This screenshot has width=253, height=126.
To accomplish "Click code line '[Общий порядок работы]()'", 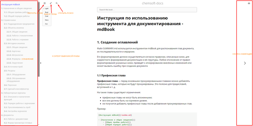I will point(117,124).
